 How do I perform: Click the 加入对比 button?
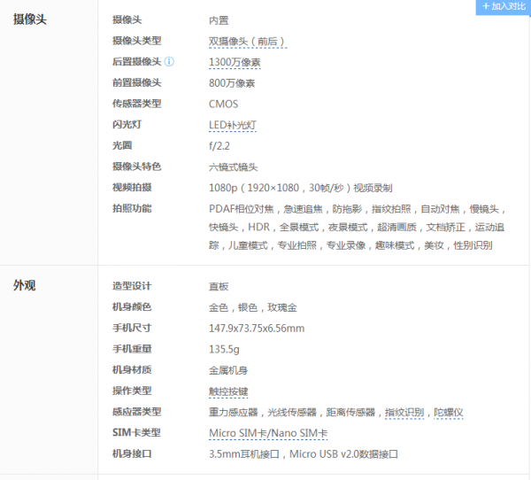[504, 6]
